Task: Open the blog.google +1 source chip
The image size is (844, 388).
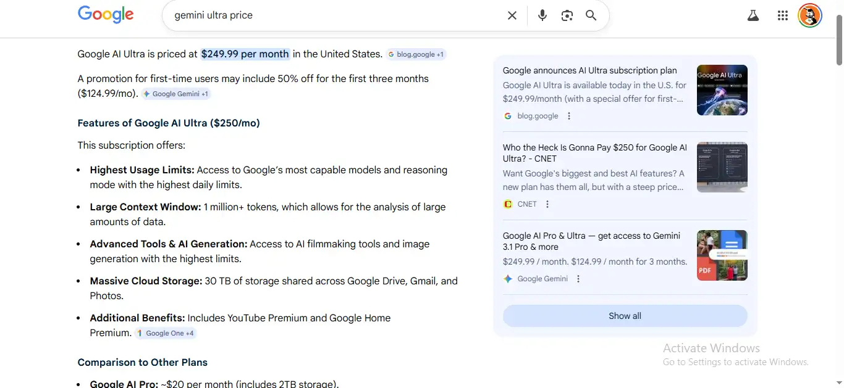Action: coord(416,54)
